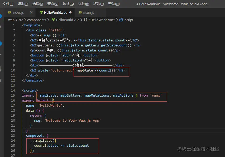Select 'web' in the breadcrumb
The height and width of the screenshot is (157, 225).
pos(11,20)
